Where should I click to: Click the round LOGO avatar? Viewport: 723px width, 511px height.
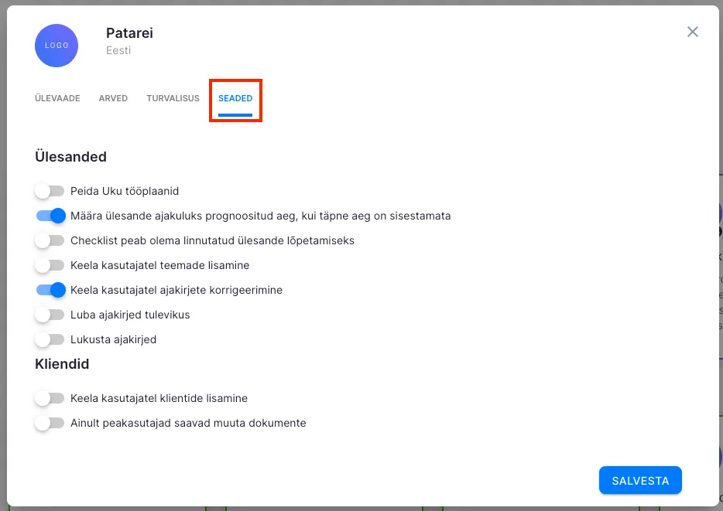click(x=57, y=45)
